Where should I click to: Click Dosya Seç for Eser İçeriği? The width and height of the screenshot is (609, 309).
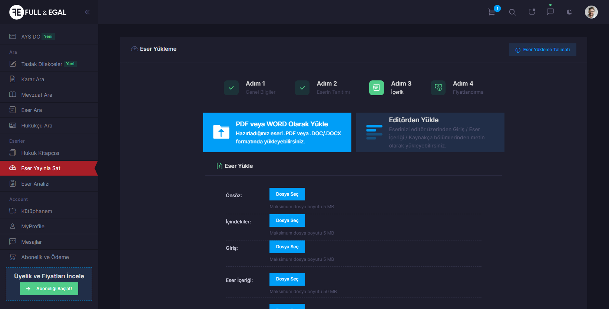click(287, 279)
